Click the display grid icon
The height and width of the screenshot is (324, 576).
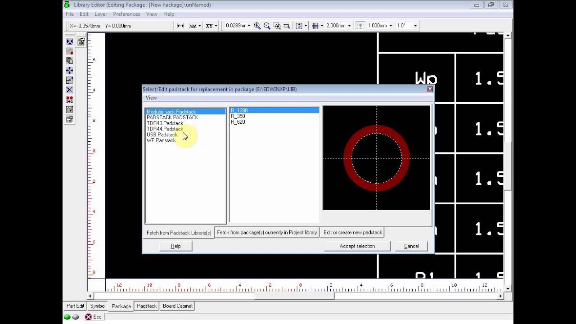[315, 26]
